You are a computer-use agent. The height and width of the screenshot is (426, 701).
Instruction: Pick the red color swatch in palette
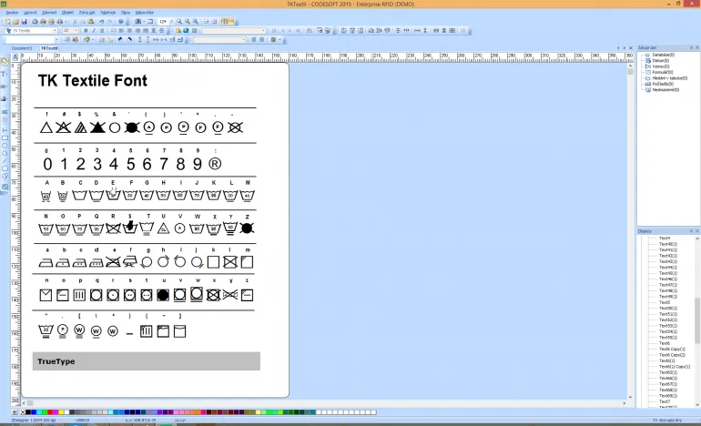[x=50, y=412]
